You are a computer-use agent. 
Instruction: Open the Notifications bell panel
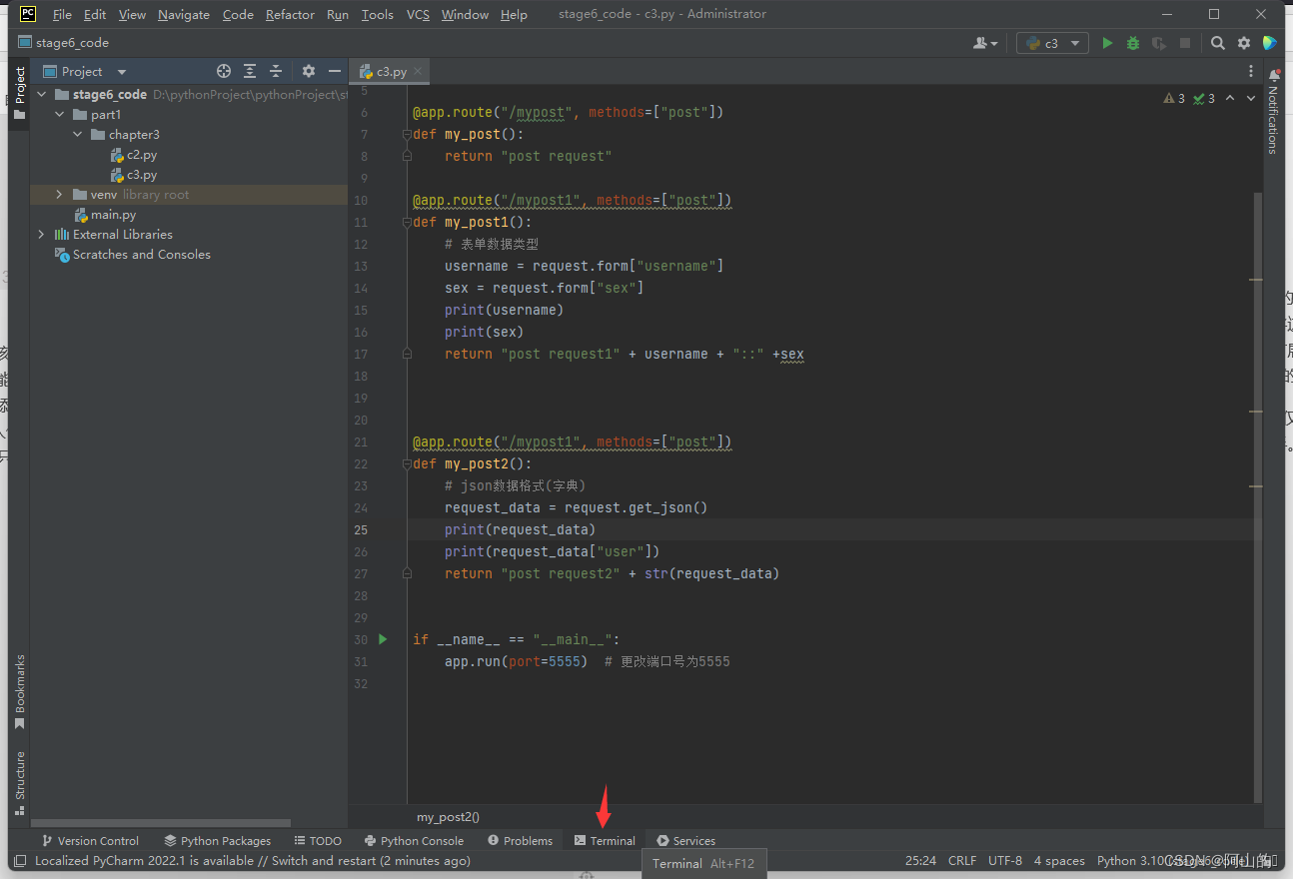pos(1274,75)
